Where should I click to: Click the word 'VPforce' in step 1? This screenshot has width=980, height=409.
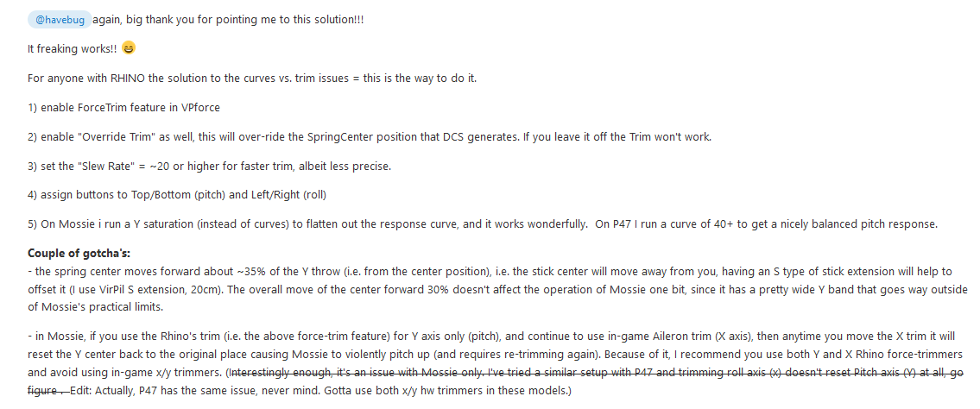tap(200, 107)
